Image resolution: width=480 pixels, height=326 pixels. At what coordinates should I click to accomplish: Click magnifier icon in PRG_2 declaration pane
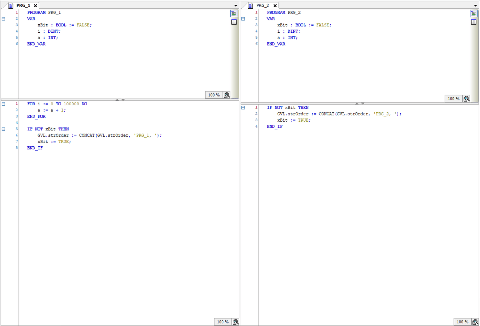point(466,99)
